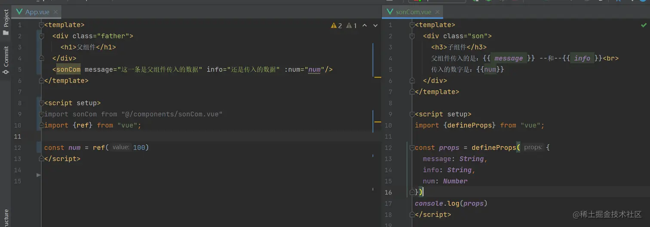
Task: Collapse script setup block at App.vue line 8
Action: pos(41,104)
